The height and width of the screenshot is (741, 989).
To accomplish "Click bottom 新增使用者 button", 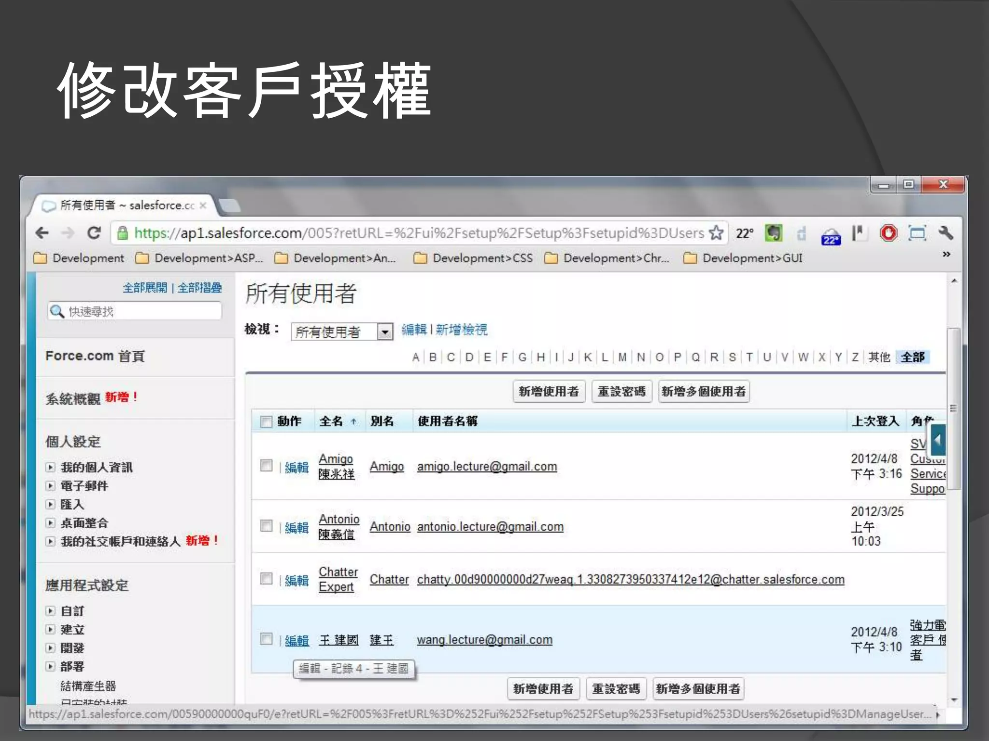I will (543, 689).
